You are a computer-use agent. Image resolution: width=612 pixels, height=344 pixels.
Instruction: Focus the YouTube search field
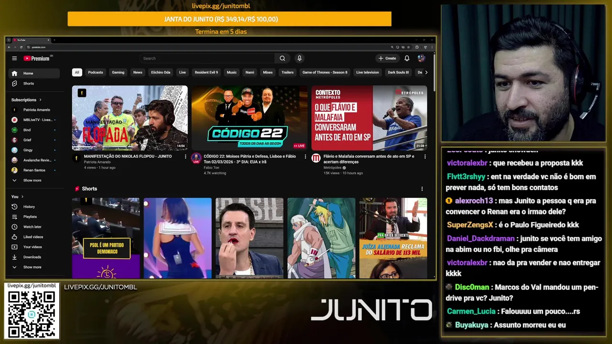207,58
